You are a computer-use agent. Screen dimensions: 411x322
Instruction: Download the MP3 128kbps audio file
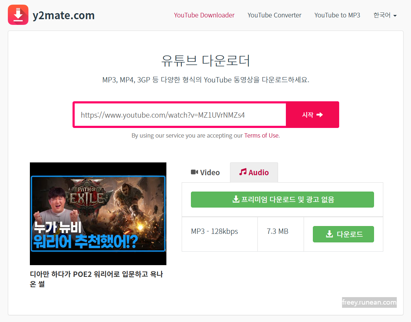point(343,234)
